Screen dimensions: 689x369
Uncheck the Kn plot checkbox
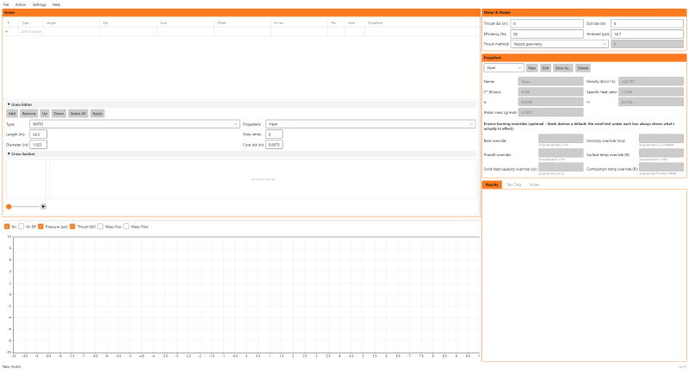tap(7, 227)
